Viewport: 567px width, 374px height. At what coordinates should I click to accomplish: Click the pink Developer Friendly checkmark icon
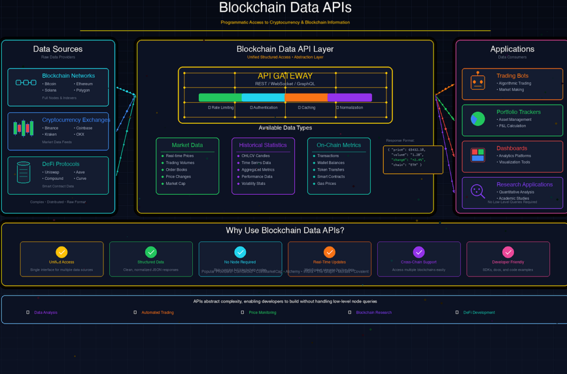[508, 252]
